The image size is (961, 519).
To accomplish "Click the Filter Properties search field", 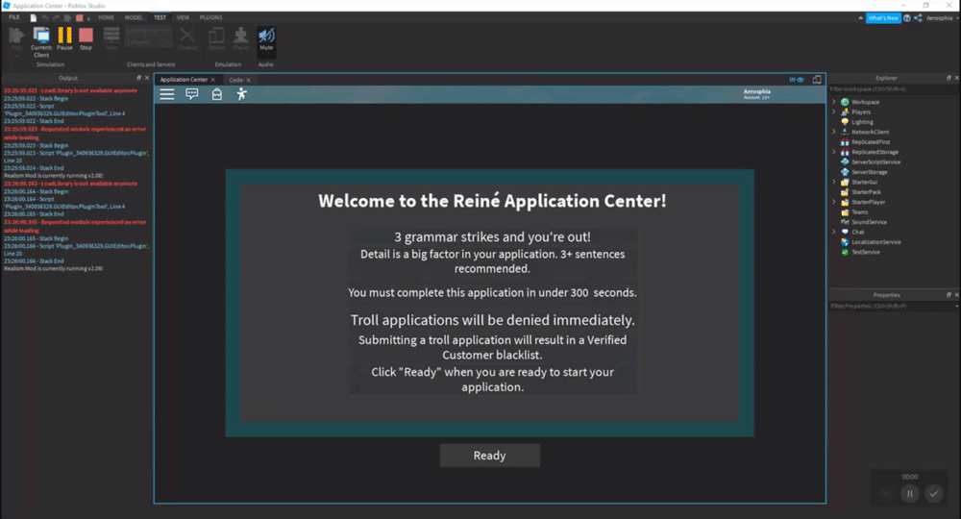I will pyautogui.click(x=894, y=306).
